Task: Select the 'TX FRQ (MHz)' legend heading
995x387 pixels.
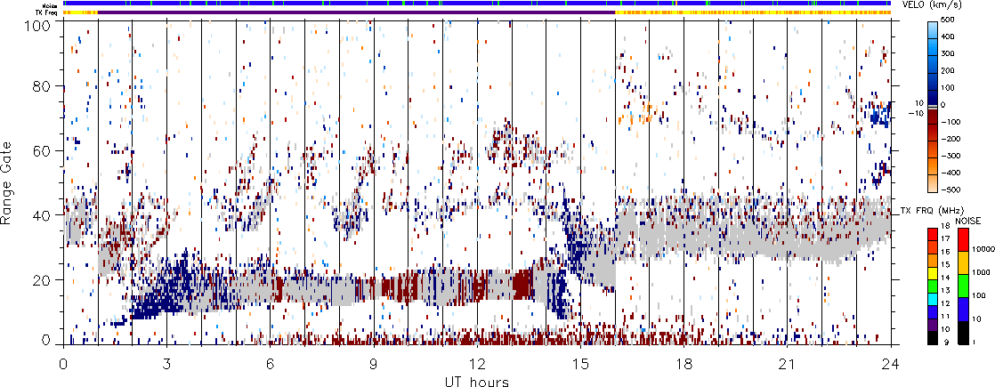Action: [x=932, y=209]
